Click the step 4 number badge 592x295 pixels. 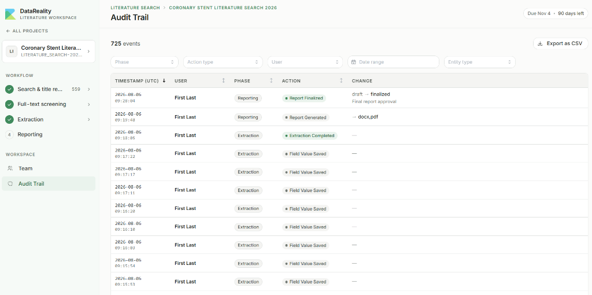(9, 134)
